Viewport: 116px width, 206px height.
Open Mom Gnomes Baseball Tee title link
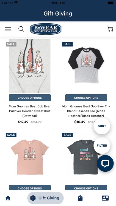[x=86, y=111]
